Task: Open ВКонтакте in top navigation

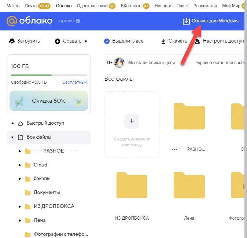Action: coord(131,6)
